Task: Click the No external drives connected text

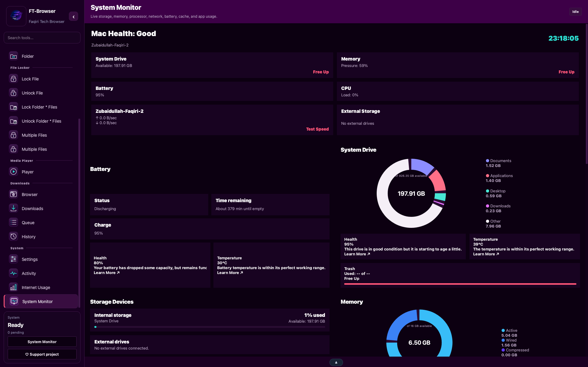Action: coord(122,348)
